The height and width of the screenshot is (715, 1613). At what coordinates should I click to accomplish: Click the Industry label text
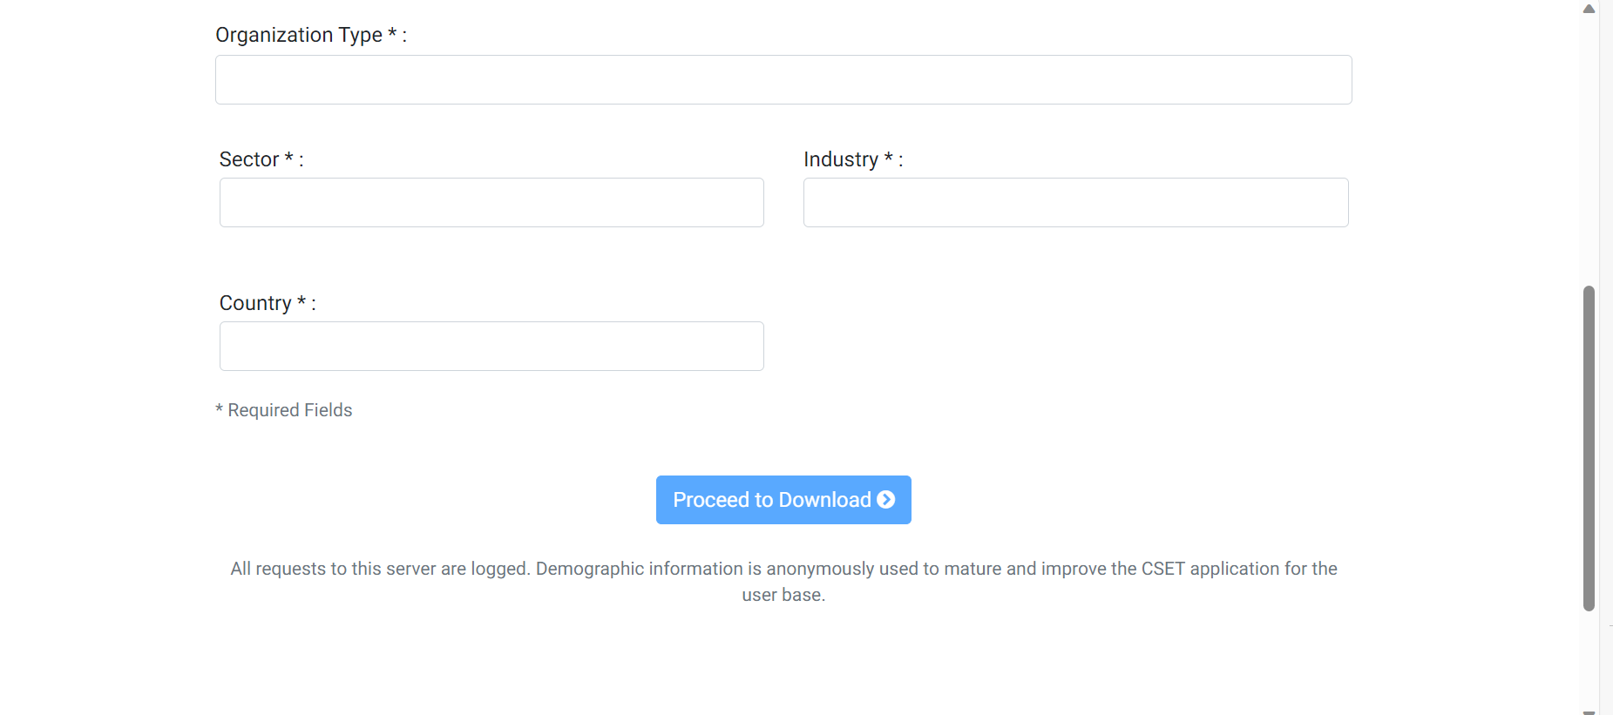pyautogui.click(x=840, y=159)
